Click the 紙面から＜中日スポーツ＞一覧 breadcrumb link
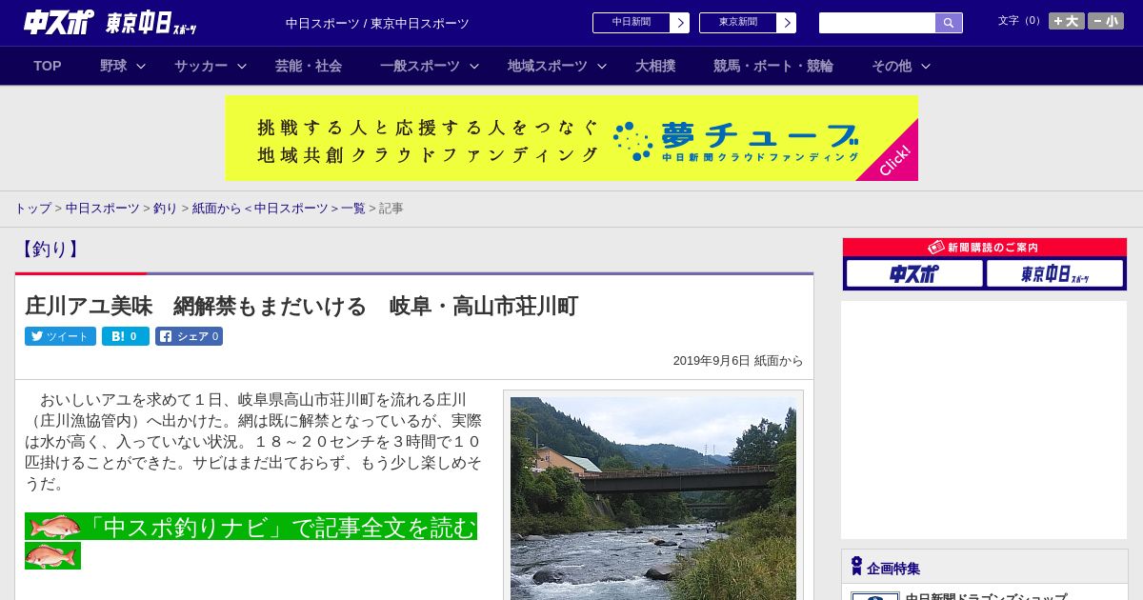Viewport: 1143px width, 600px height. (279, 209)
